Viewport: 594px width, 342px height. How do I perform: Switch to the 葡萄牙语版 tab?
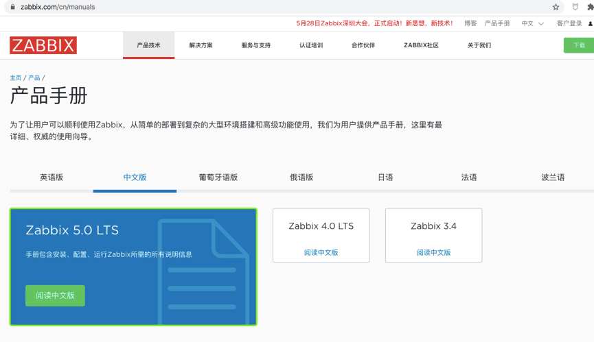pyautogui.click(x=218, y=178)
